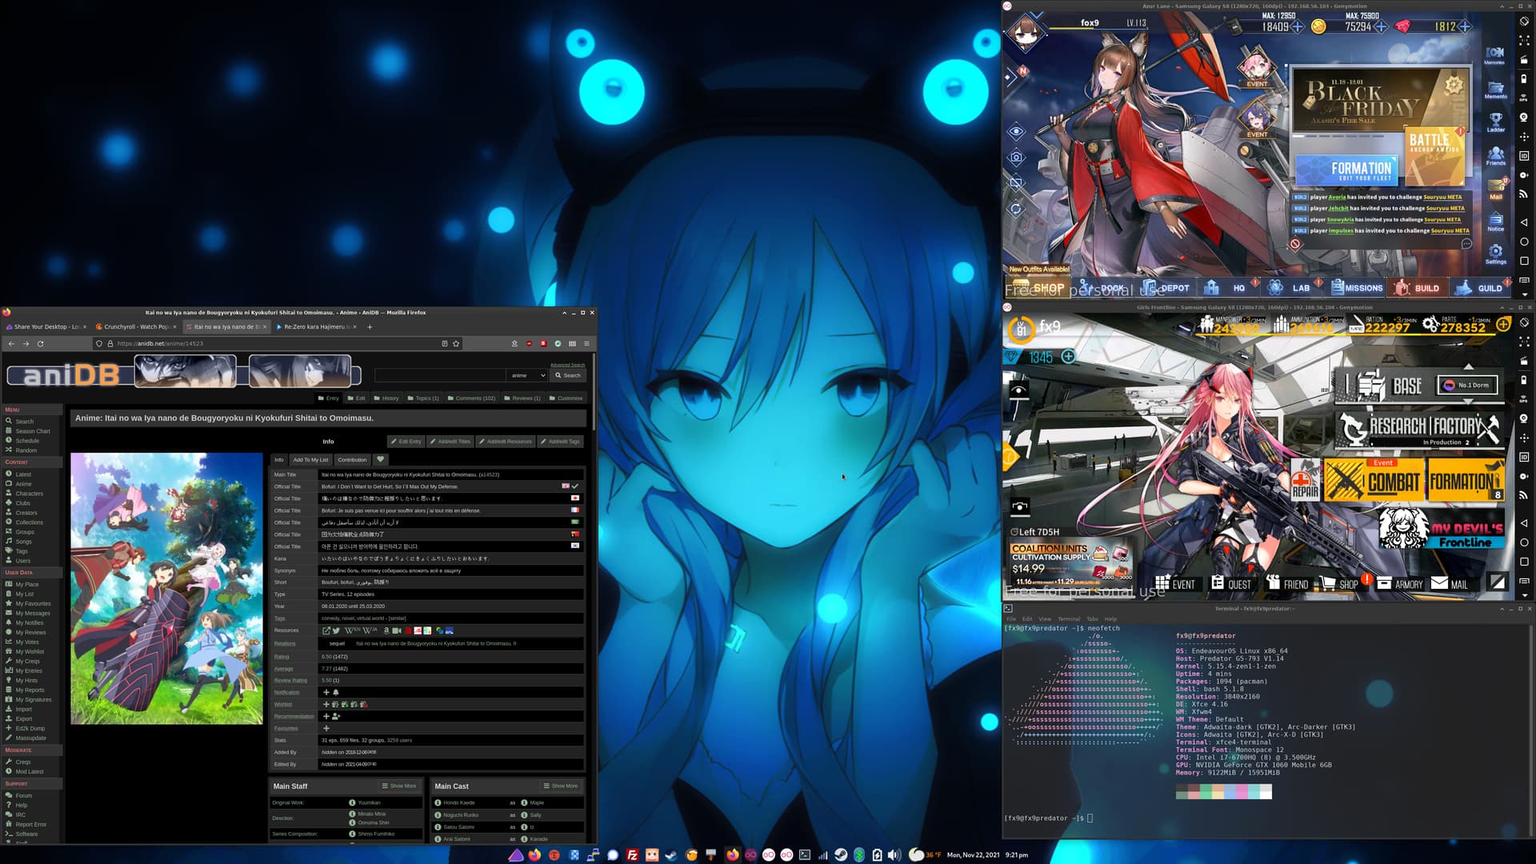Open Advanced Search link on aniDB
Image resolution: width=1536 pixels, height=864 pixels.
(567, 365)
